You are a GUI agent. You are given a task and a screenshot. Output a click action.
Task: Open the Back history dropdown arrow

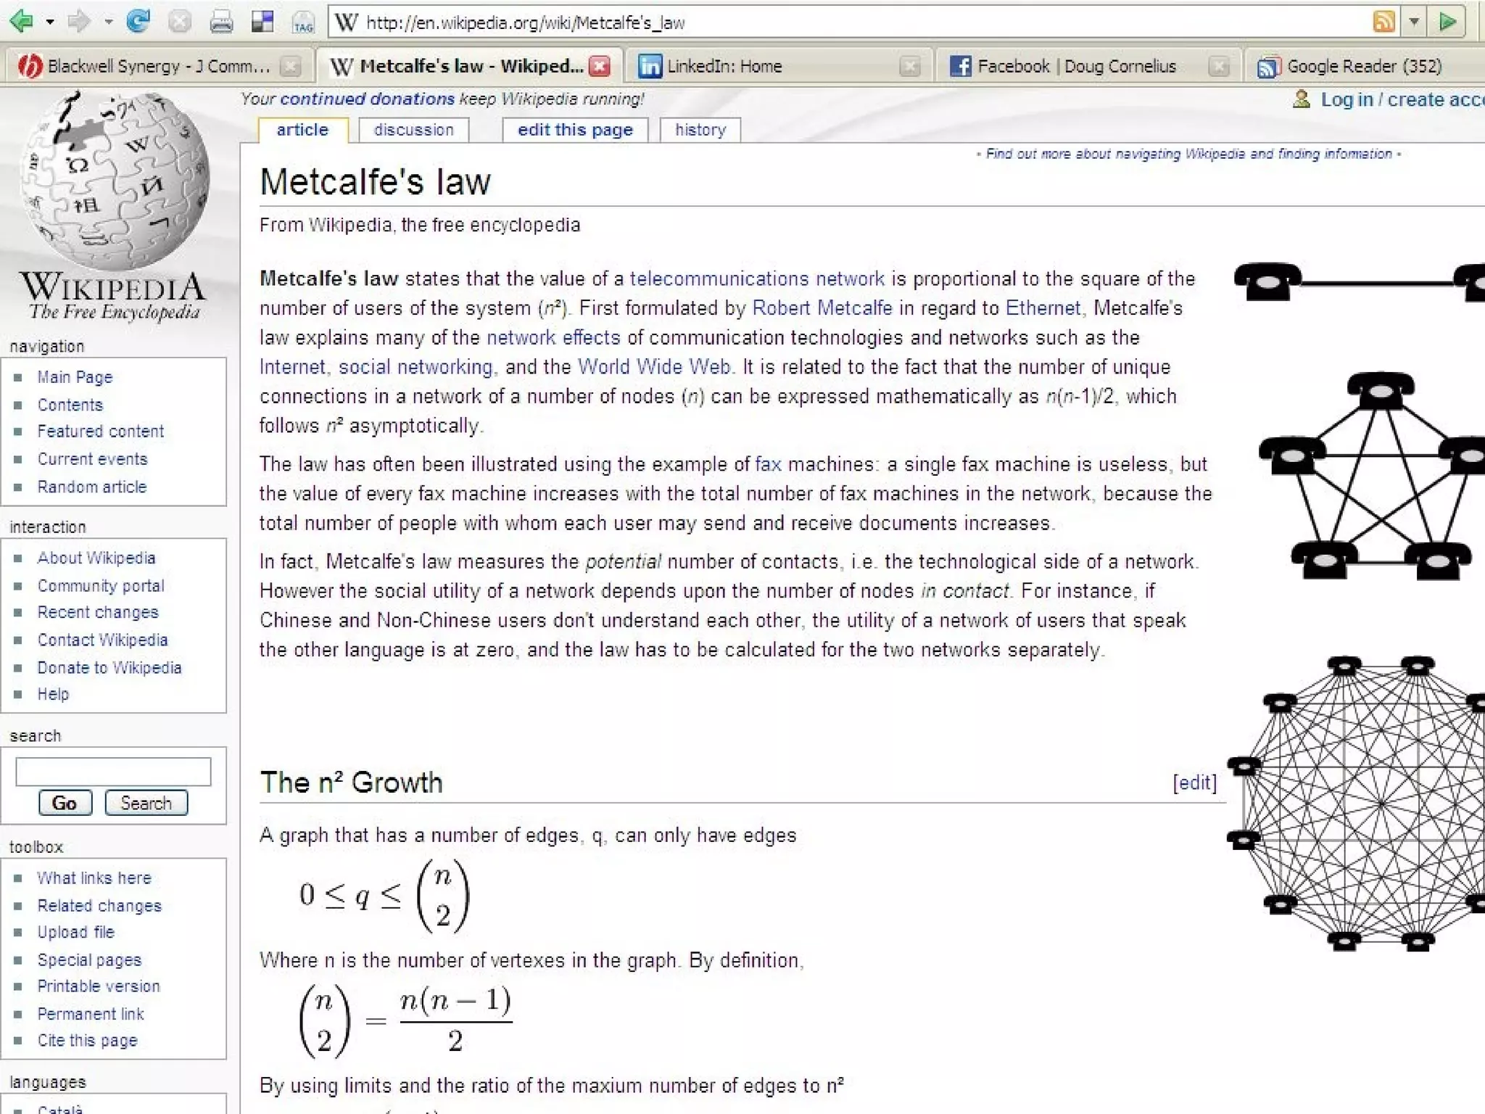tap(49, 22)
